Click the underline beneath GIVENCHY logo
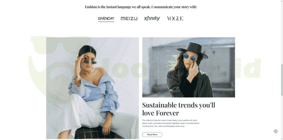The height and width of the screenshot is (140, 283). pos(106,22)
